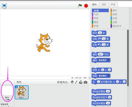Switch stage to full screen mode
Viewport: 132px width, 107px height.
coord(4,5)
